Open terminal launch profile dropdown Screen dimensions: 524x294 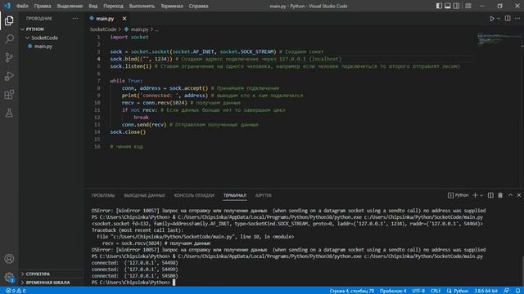click(x=481, y=195)
